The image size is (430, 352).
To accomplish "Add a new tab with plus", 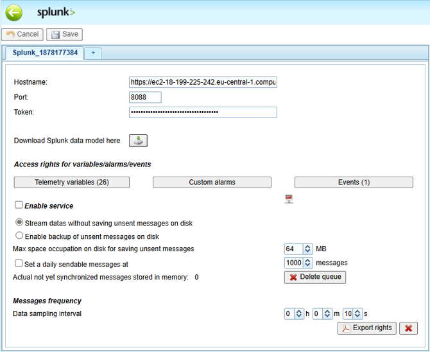I will pos(93,53).
